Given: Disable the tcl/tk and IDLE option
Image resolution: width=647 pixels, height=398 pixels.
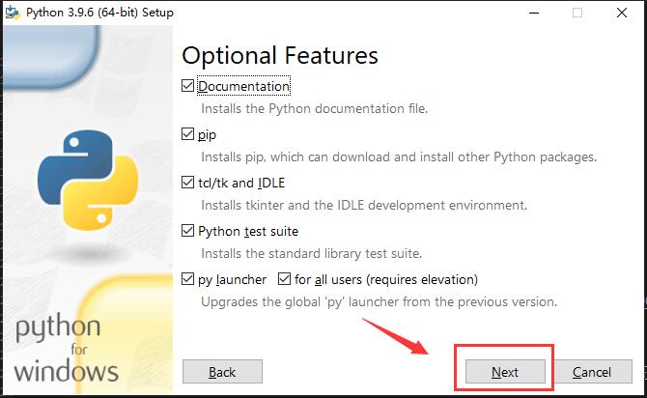Looking at the screenshot, I should pyautogui.click(x=188, y=183).
